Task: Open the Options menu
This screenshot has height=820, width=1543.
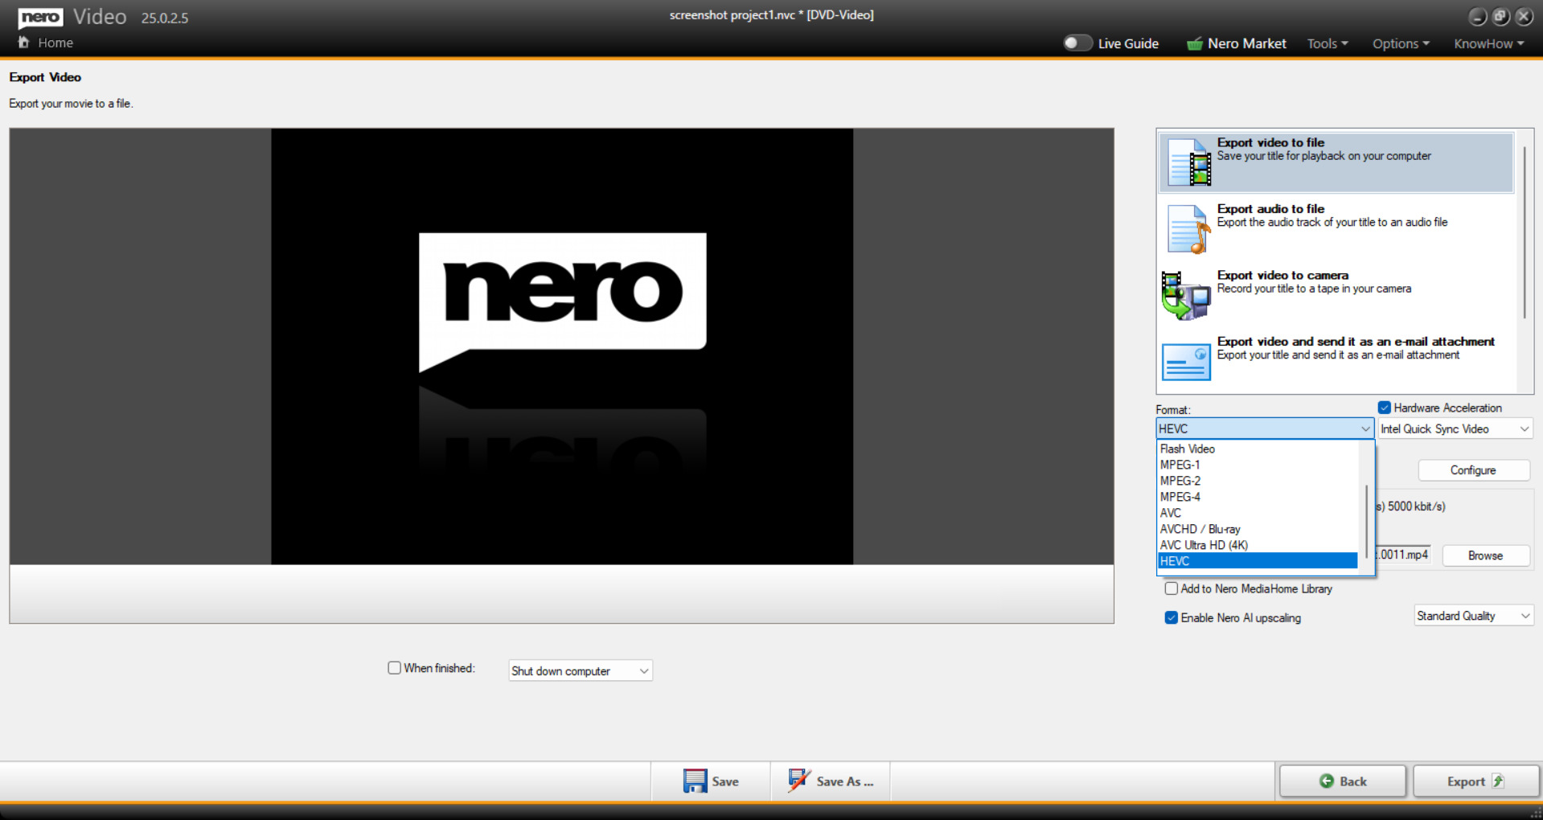Action: [x=1401, y=43]
